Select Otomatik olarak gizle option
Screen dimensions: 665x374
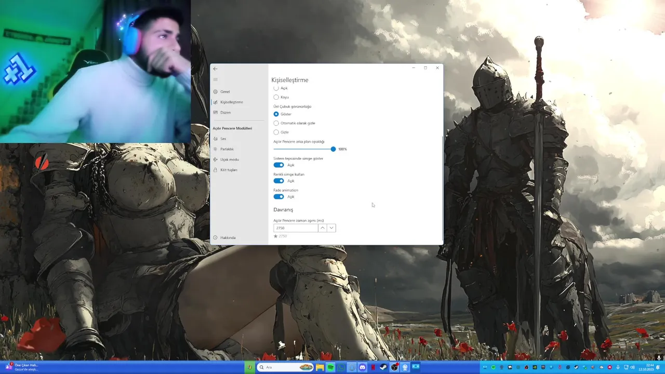coord(276,123)
